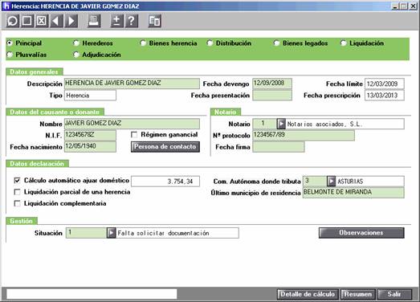Click the Nº protocolo field
Viewport: 420px width, 302px height.
(304, 135)
